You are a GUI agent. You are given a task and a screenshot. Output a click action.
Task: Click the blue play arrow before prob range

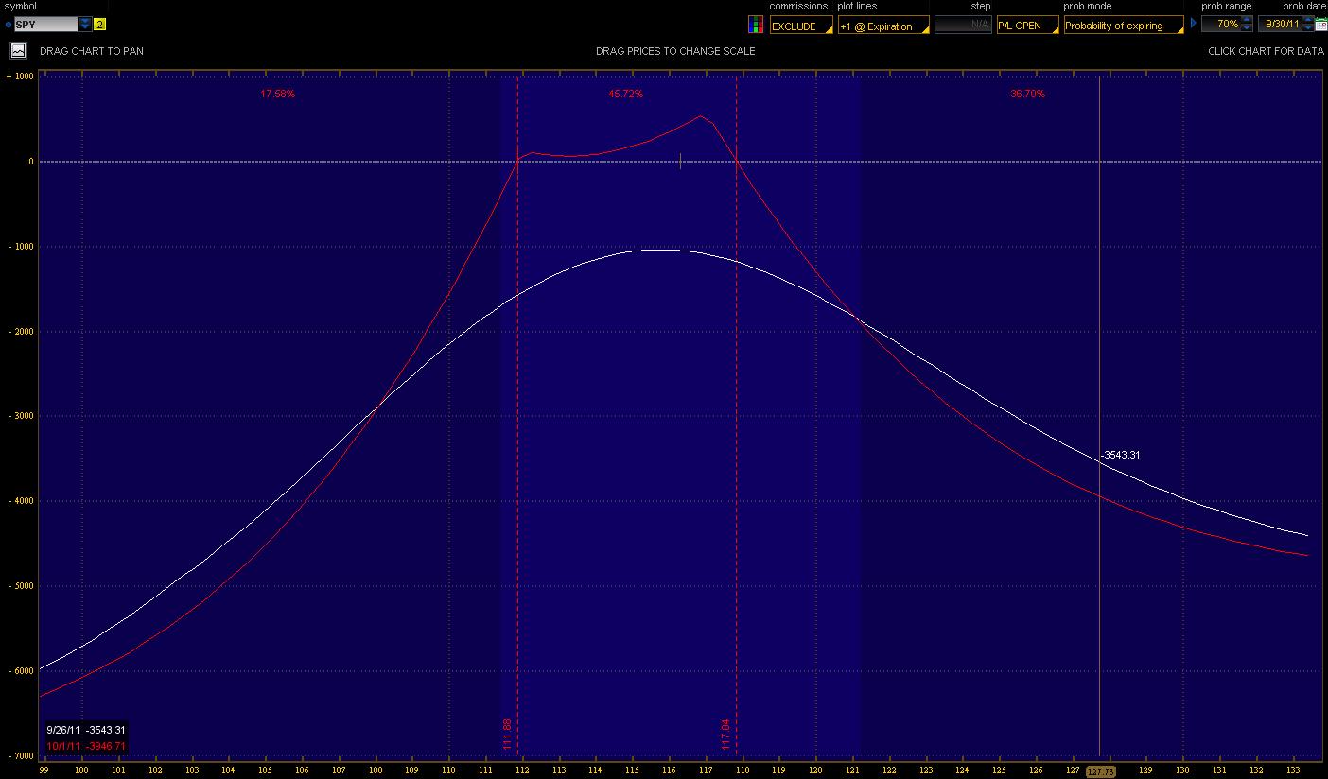click(x=1192, y=24)
